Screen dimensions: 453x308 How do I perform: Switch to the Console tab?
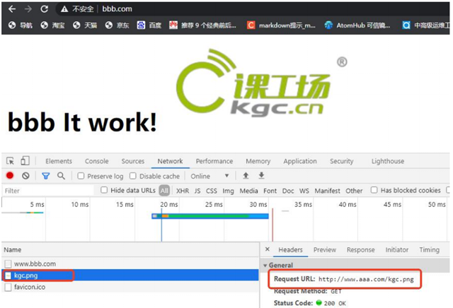(97, 161)
